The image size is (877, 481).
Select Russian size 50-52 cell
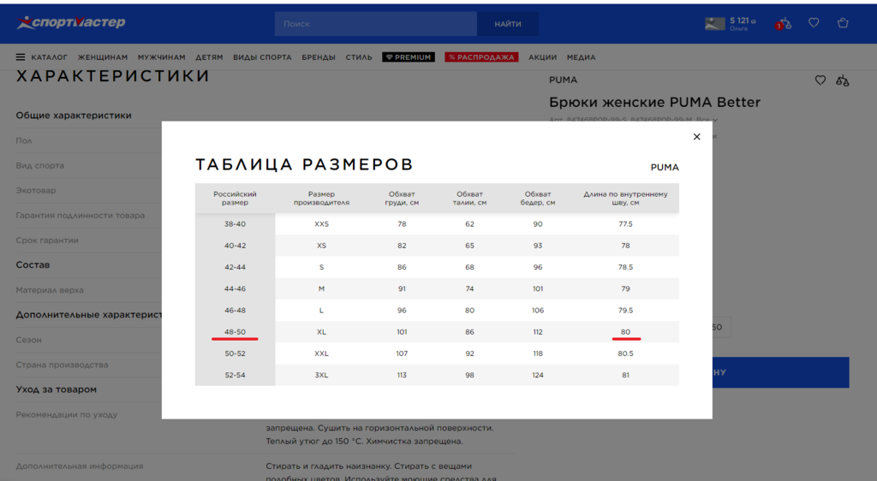click(235, 353)
